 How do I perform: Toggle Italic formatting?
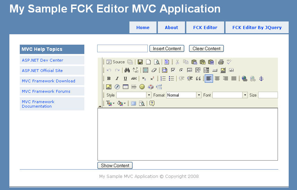coord(117,79)
